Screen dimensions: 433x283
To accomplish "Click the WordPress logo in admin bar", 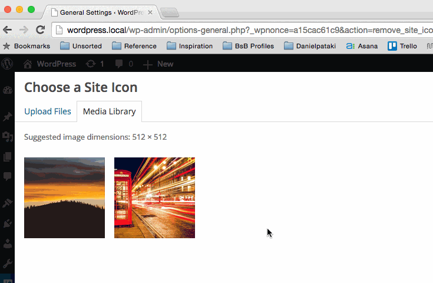I will click(7, 64).
